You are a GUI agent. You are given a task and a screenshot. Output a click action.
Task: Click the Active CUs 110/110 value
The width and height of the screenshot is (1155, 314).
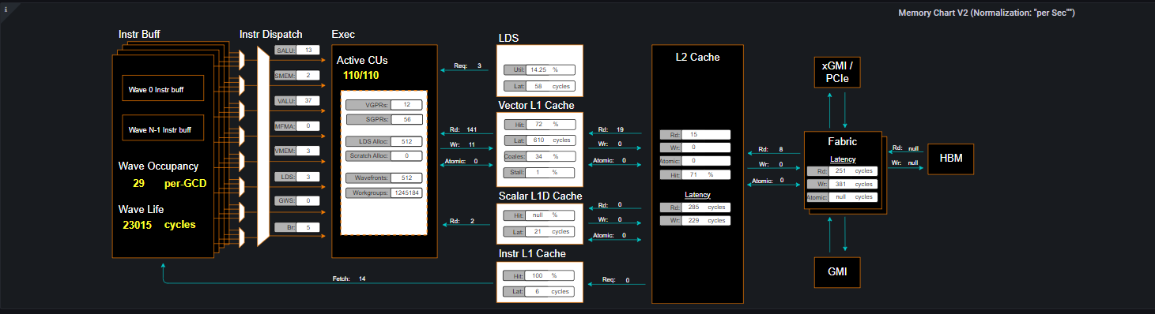(x=361, y=76)
